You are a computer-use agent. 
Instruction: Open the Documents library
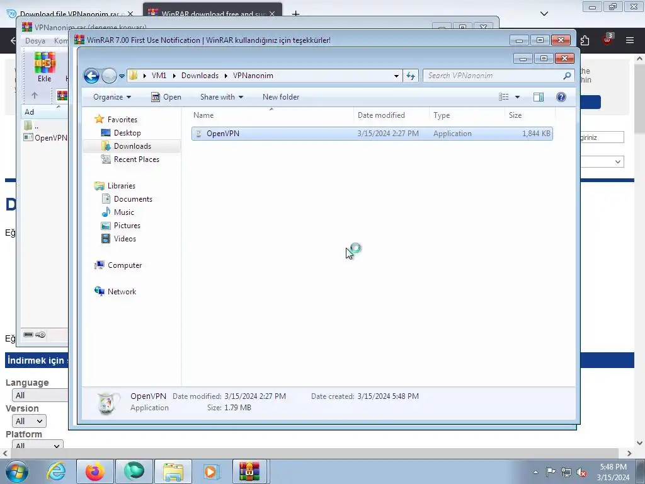pos(133,199)
